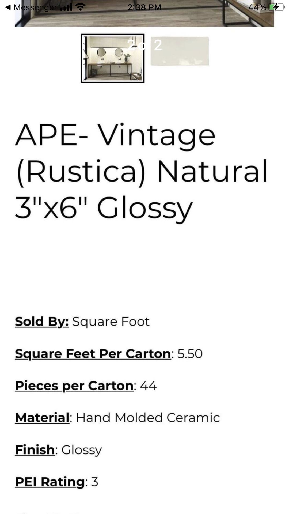Tap the "2 of 2" image counter
The image size is (289, 514).
(x=144, y=45)
